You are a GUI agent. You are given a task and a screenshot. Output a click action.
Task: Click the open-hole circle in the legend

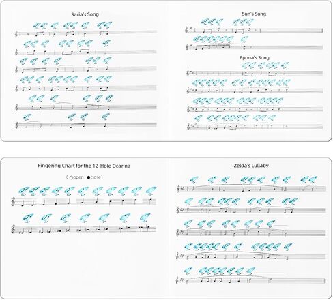pyautogui.click(x=71, y=177)
